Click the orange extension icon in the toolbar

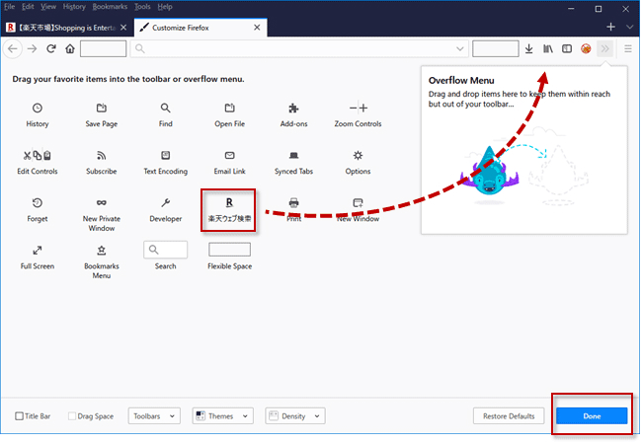[x=586, y=49]
